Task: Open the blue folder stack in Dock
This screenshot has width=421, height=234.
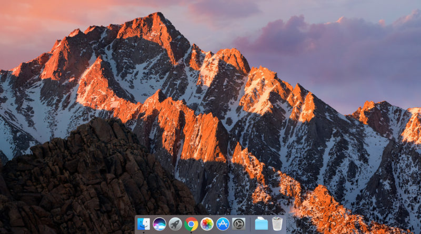Action: 261,223
